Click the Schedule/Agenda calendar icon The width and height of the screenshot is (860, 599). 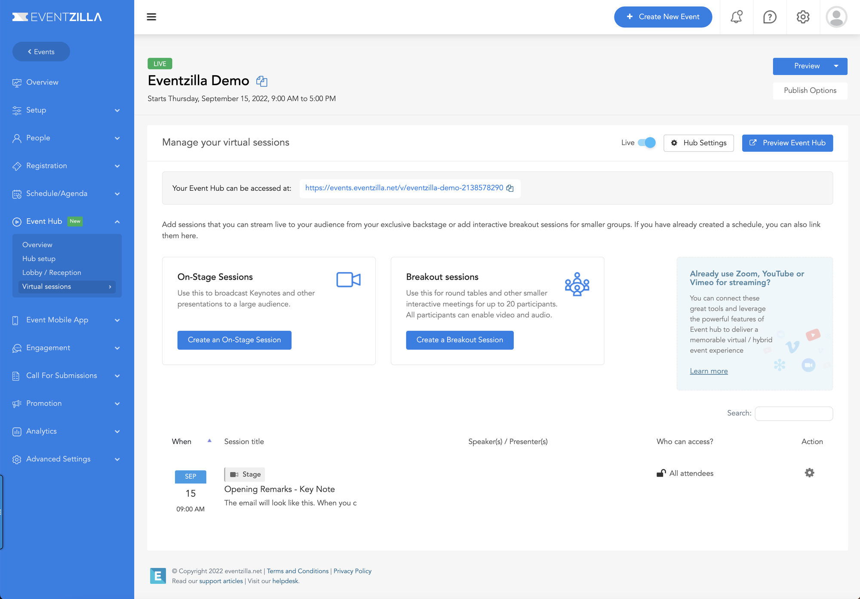17,194
